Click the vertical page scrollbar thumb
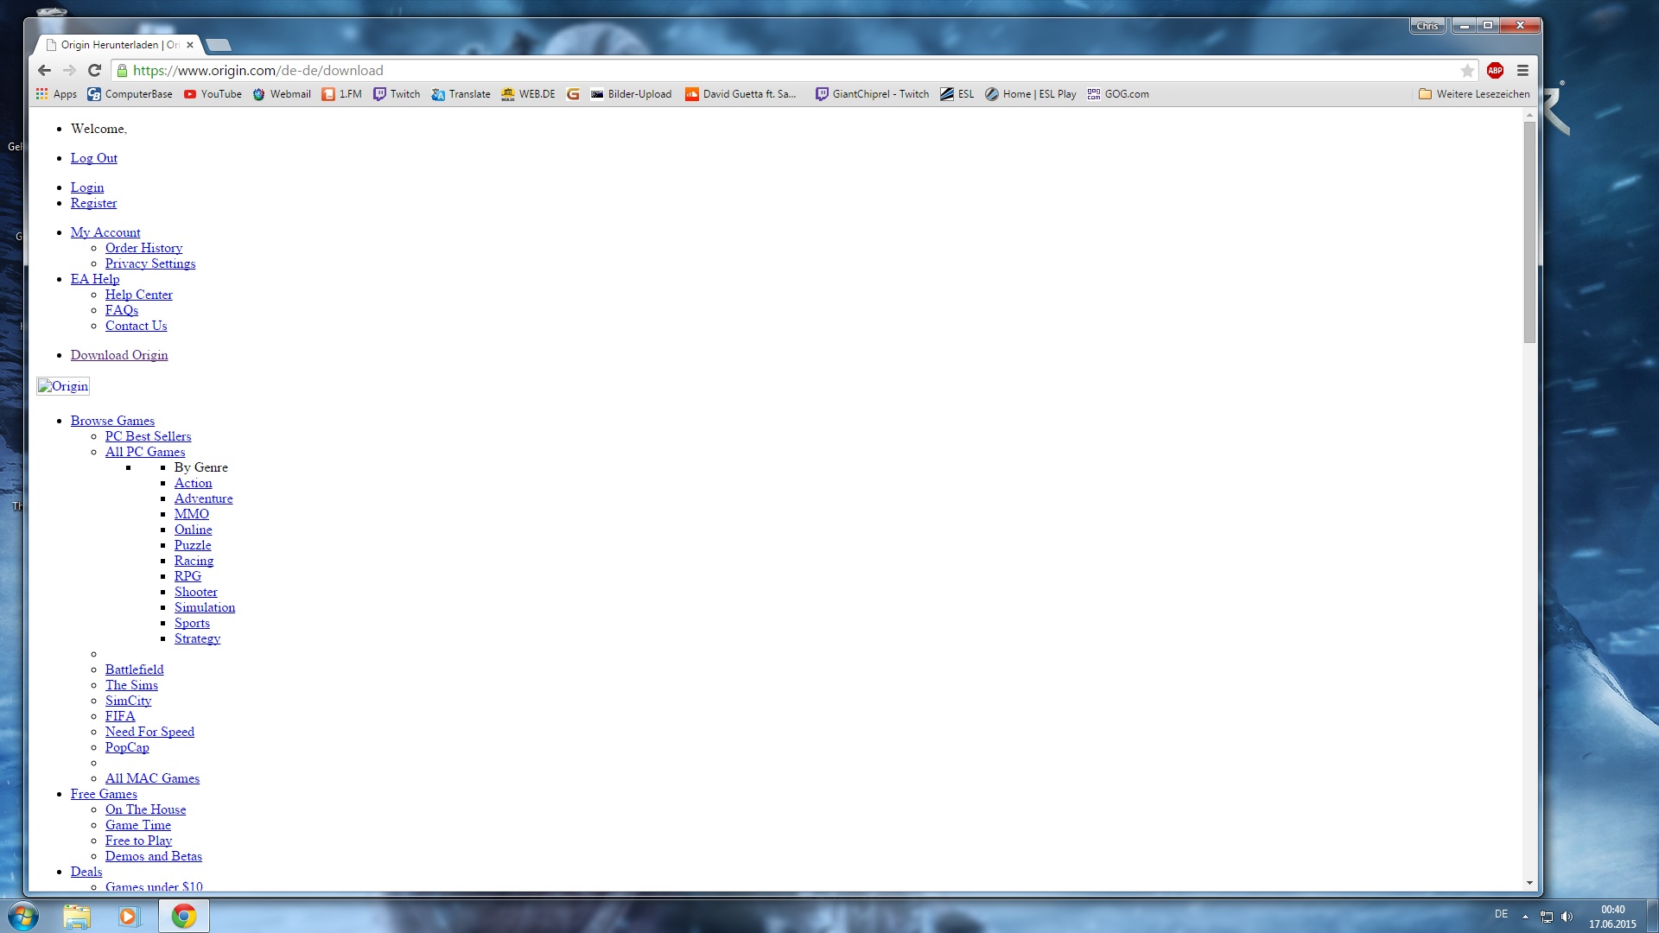 (x=1529, y=232)
